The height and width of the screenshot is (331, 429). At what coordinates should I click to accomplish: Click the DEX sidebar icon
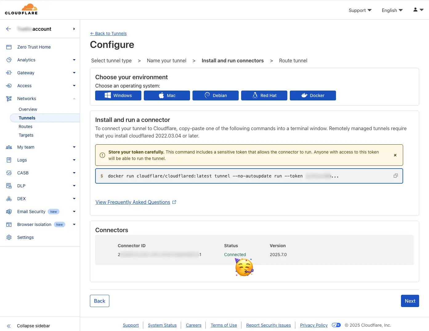click(x=9, y=199)
